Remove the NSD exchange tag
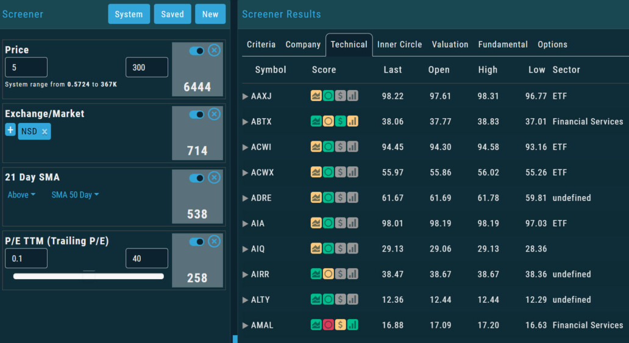 tap(44, 132)
